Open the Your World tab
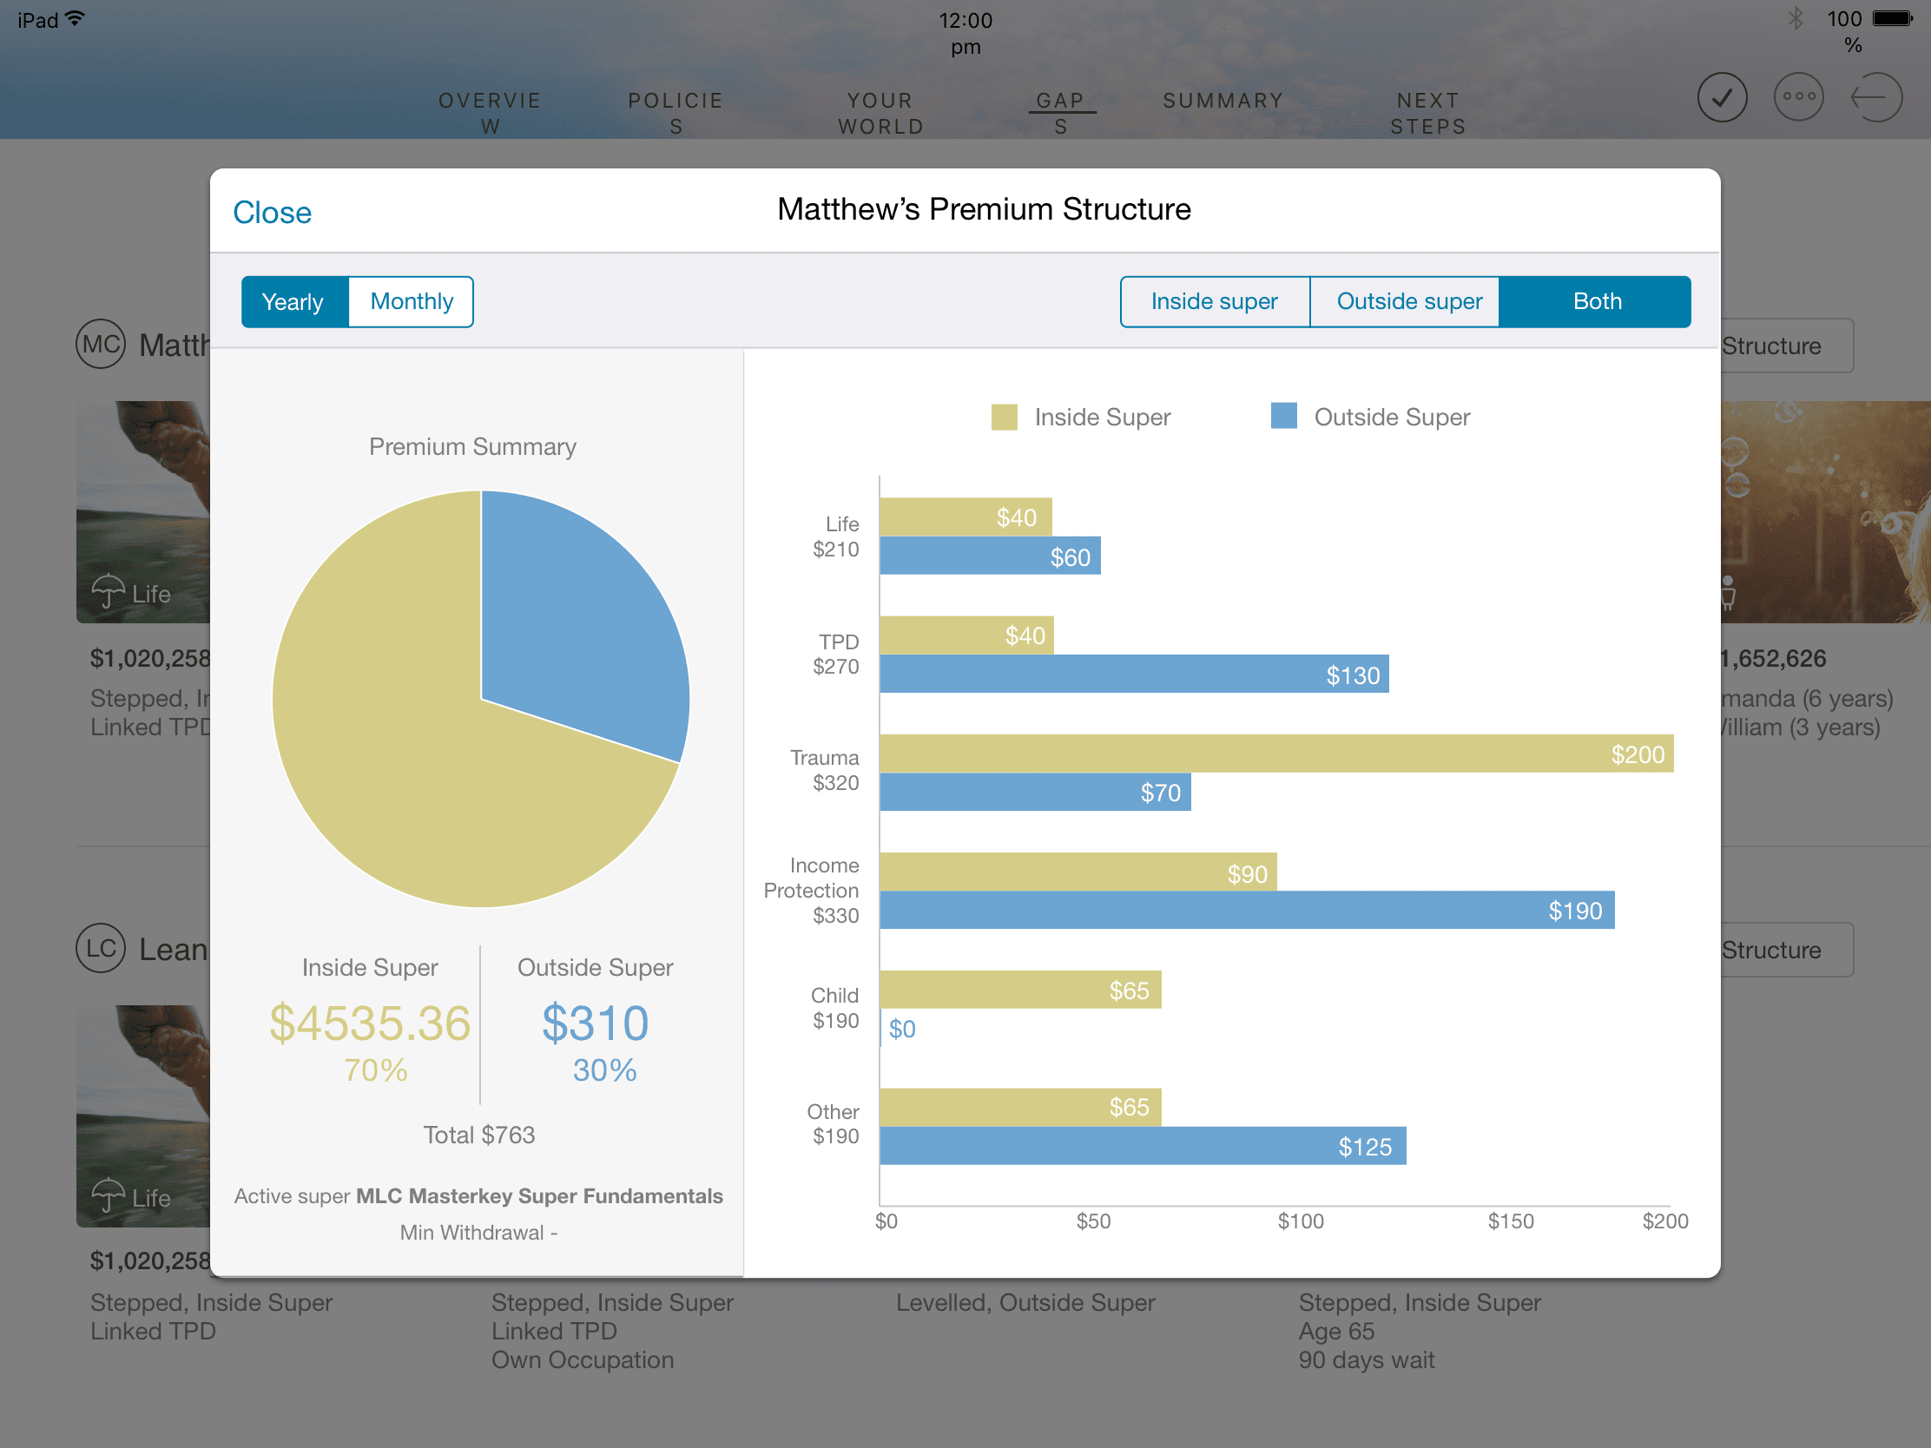1931x1448 pixels. [880, 114]
